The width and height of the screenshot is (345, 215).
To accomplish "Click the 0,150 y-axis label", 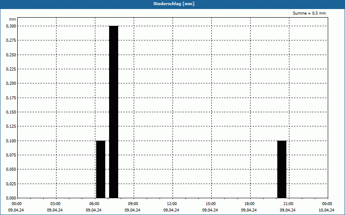I will pyautogui.click(x=11, y=112).
